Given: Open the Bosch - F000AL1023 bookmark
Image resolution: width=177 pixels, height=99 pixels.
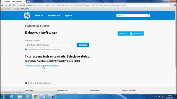Looking at the screenshot, I should (x=22, y=9).
